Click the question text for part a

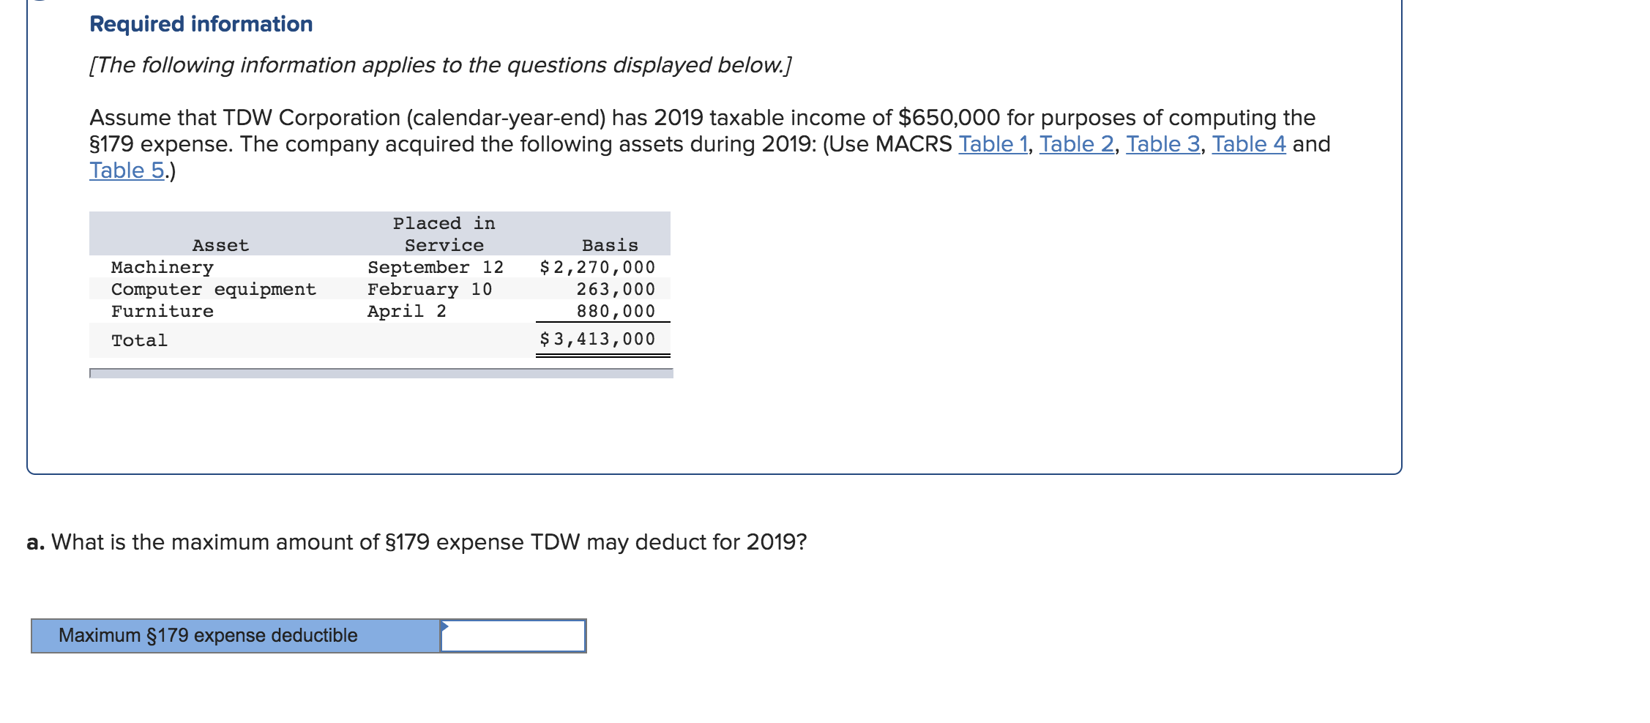(416, 542)
